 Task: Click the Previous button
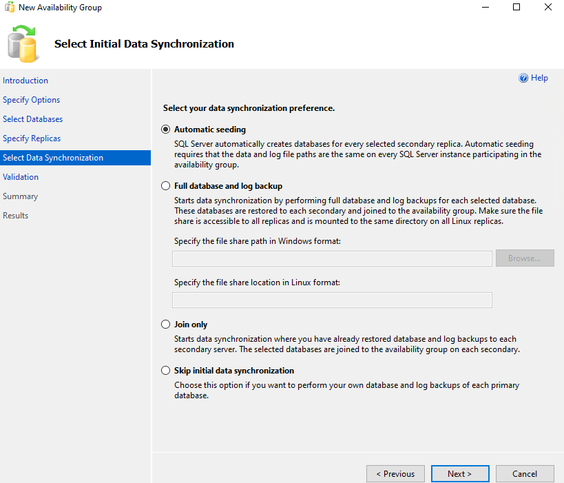tap(395, 474)
